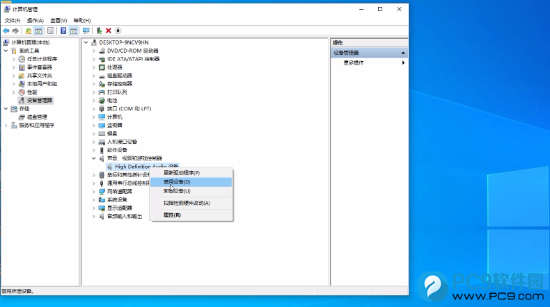Minimize the 计算机管理 window
Viewport: 550px width, 307px height.
(x=361, y=9)
